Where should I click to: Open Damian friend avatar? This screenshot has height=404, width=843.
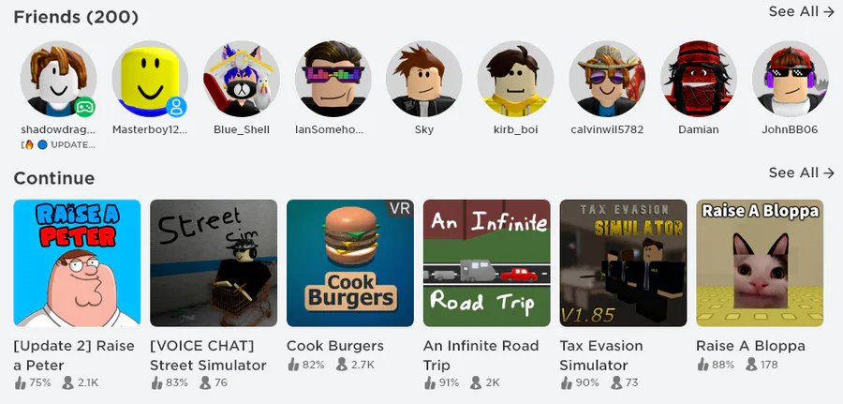(699, 79)
